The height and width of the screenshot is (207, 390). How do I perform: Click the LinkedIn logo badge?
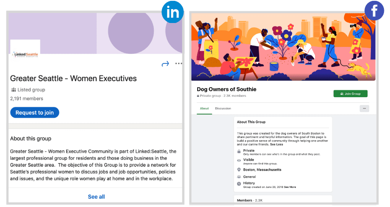point(172,13)
